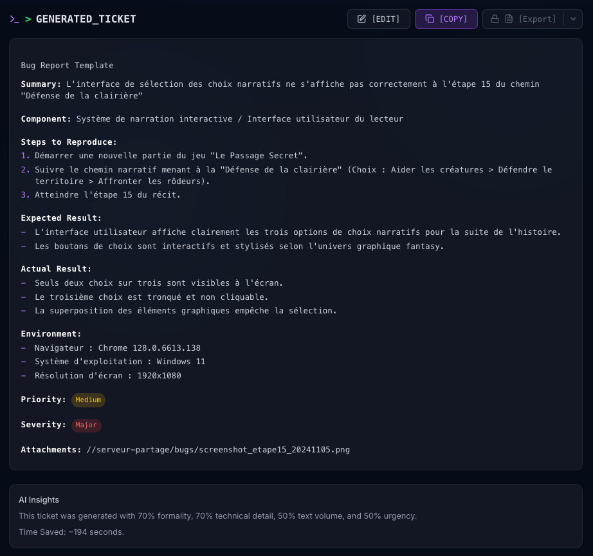Click the Time Saved statistic line

pyautogui.click(x=71, y=532)
